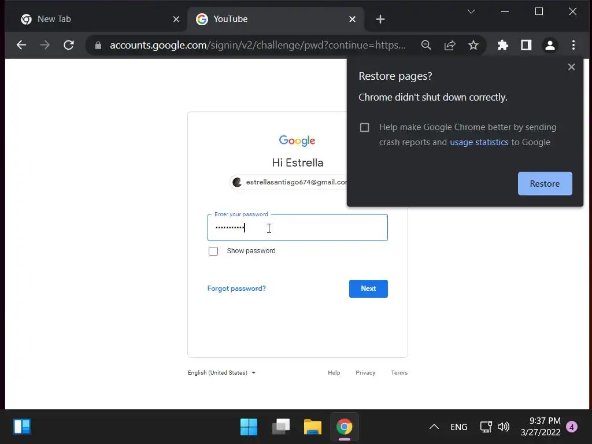Screen dimensions: 592x444
Task: Click ENG language indicator
Action: click(458, 427)
